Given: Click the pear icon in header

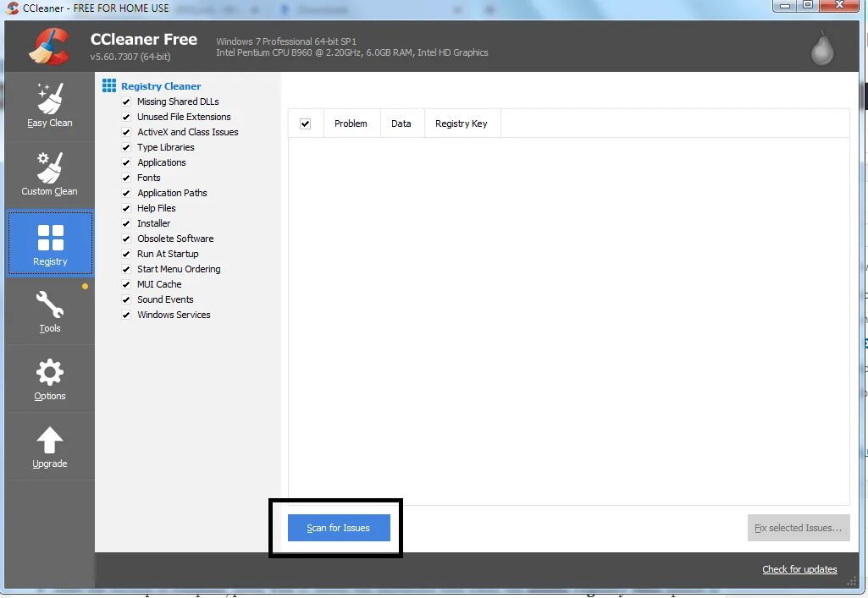Looking at the screenshot, I should coord(822,48).
